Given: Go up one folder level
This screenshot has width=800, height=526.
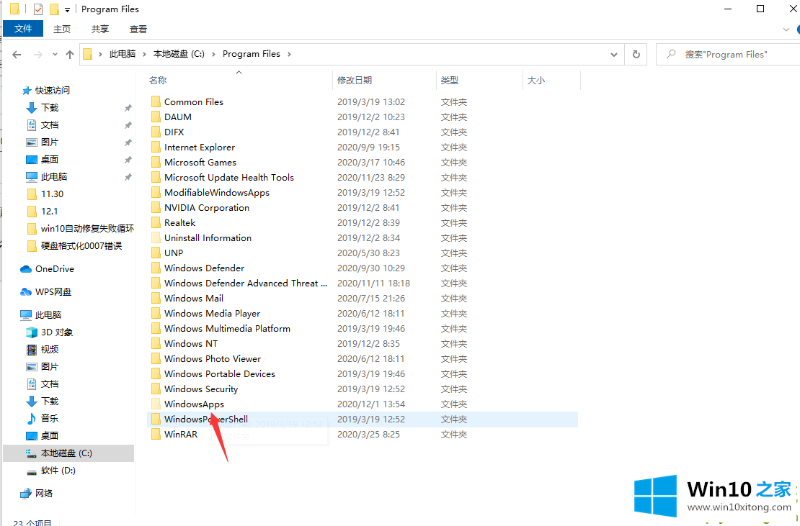Looking at the screenshot, I should tap(70, 55).
